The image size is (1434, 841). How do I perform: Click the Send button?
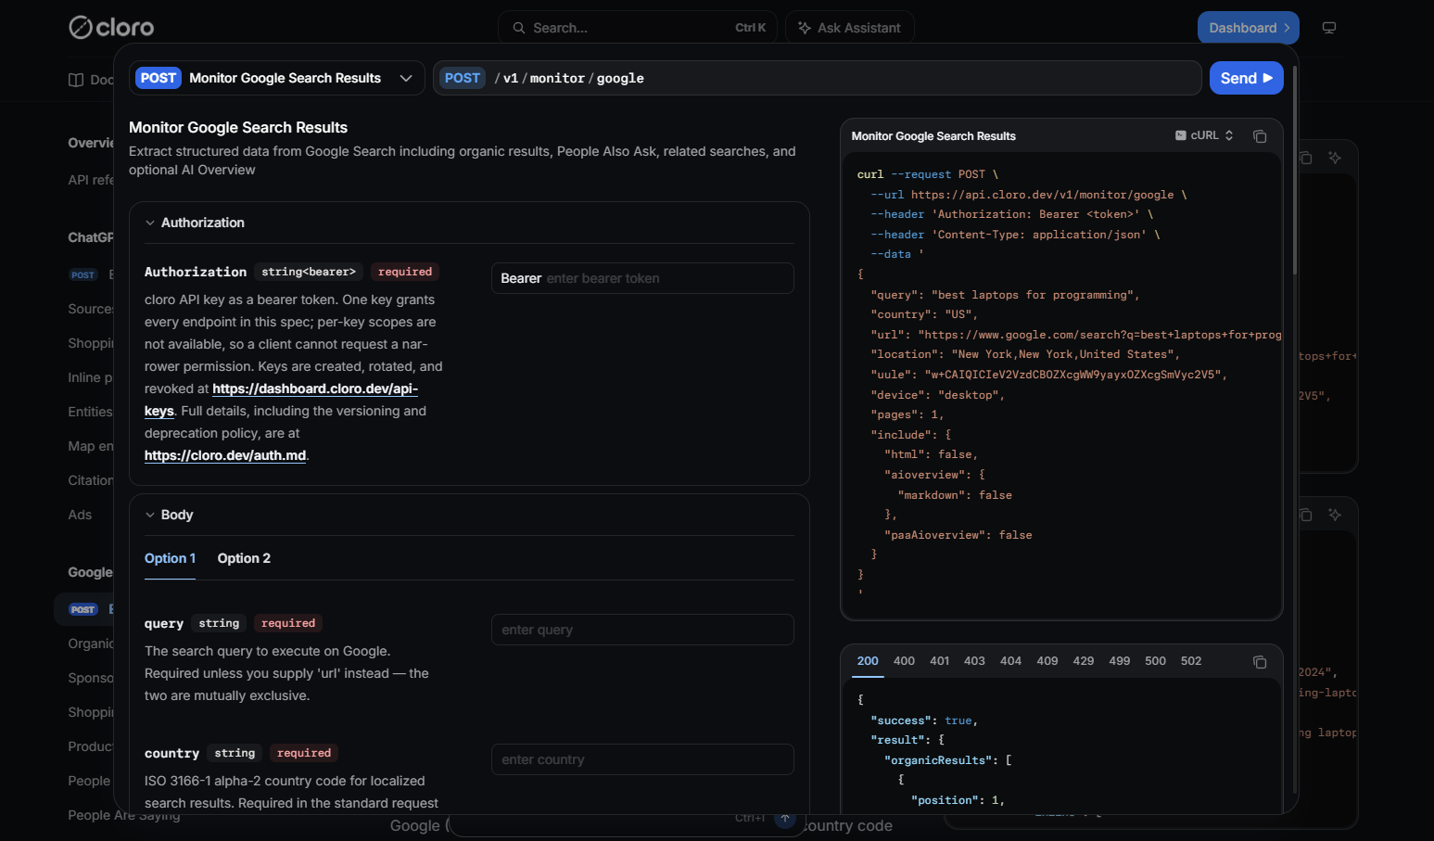click(x=1247, y=78)
